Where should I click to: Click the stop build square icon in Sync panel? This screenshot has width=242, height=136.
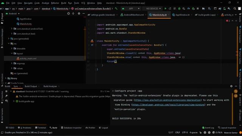point(6,91)
